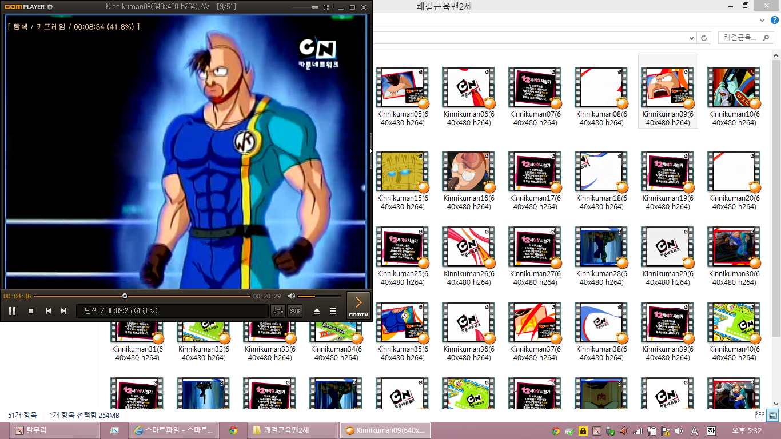This screenshot has height=439, width=781.
Task: Open the GOMTV panel button
Action: pos(358,305)
